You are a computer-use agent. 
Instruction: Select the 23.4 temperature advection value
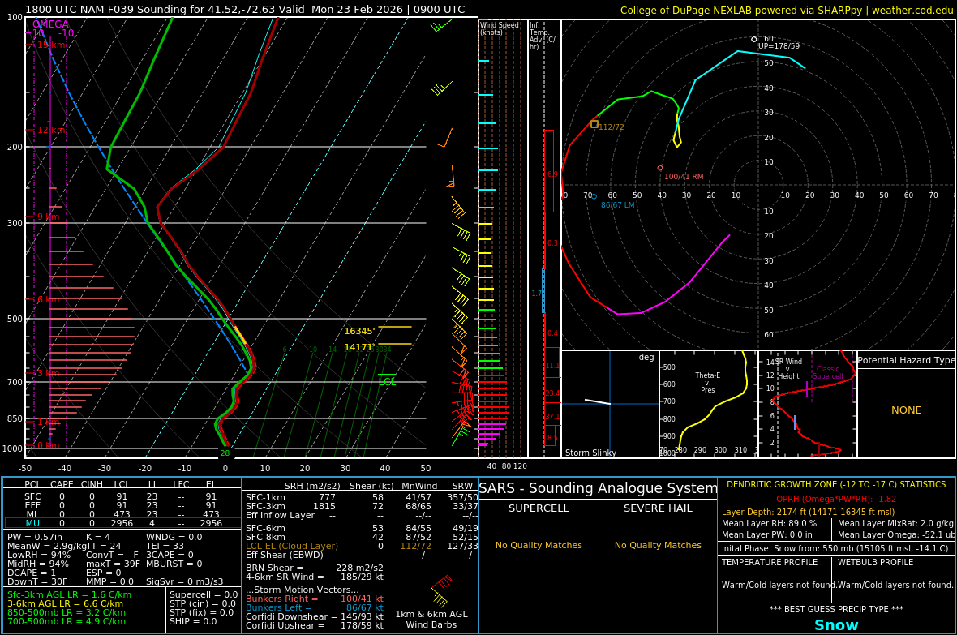[552, 394]
